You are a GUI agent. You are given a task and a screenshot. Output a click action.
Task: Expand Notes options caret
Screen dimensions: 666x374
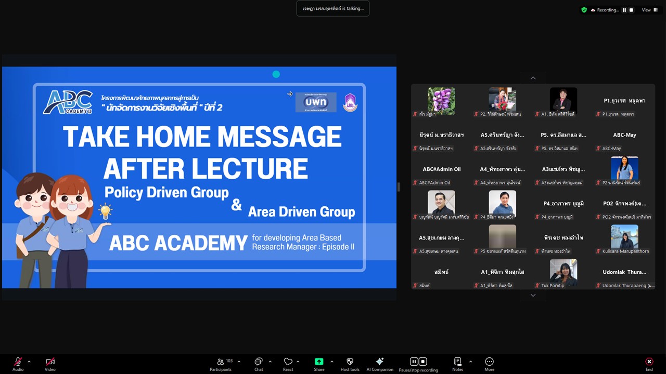[x=470, y=362]
